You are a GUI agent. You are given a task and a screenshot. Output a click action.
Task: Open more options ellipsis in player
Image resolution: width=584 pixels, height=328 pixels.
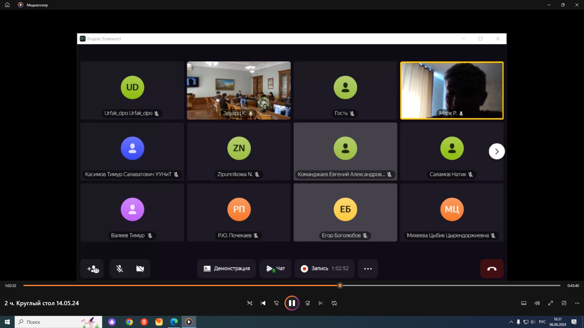(x=577, y=303)
